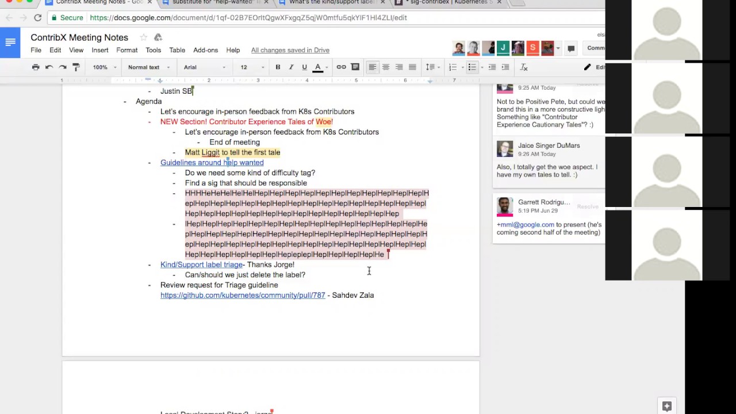This screenshot has width=736, height=414.
Task: Open the Kind/Support label triage link
Action: point(201,265)
